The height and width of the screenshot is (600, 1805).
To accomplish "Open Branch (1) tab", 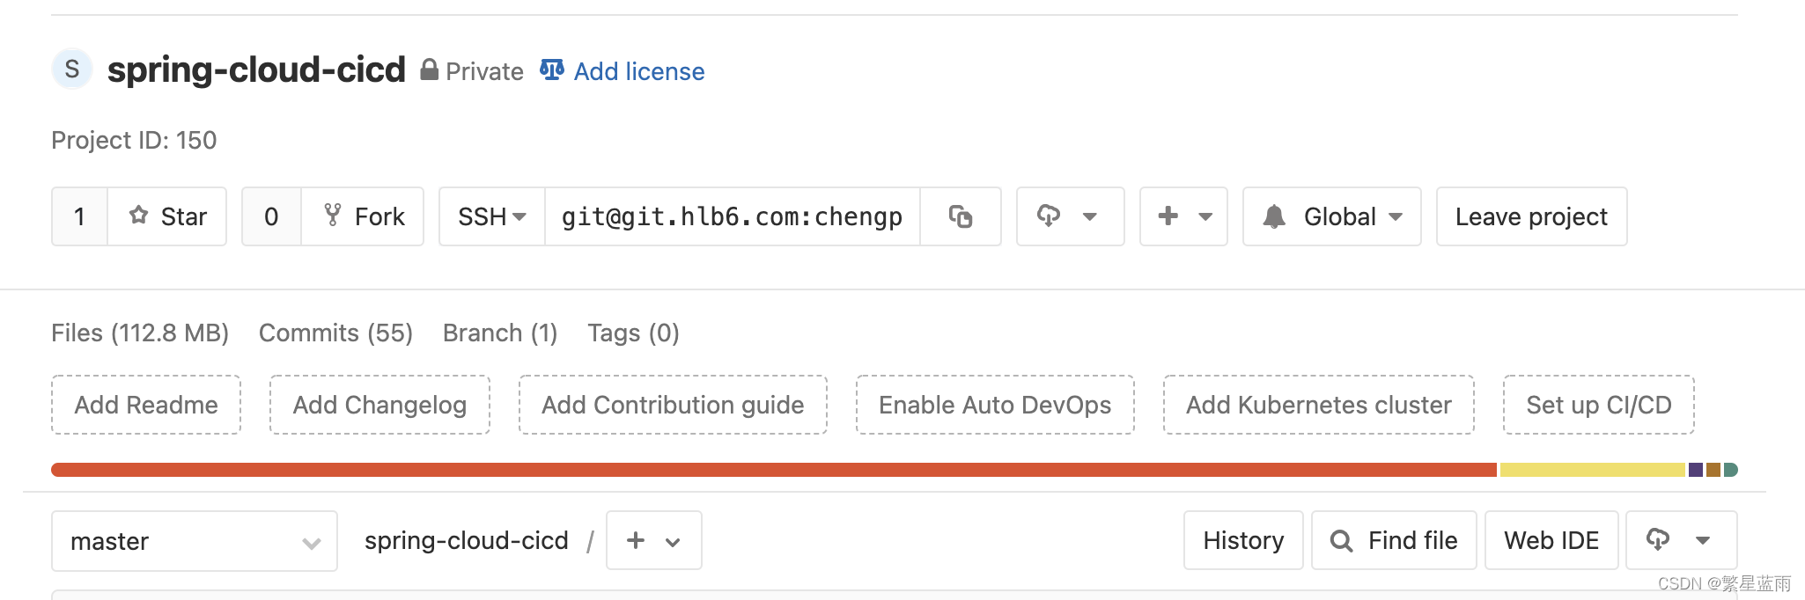I will (500, 333).
